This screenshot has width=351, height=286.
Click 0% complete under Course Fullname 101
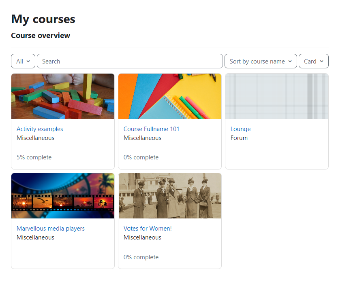click(x=141, y=157)
